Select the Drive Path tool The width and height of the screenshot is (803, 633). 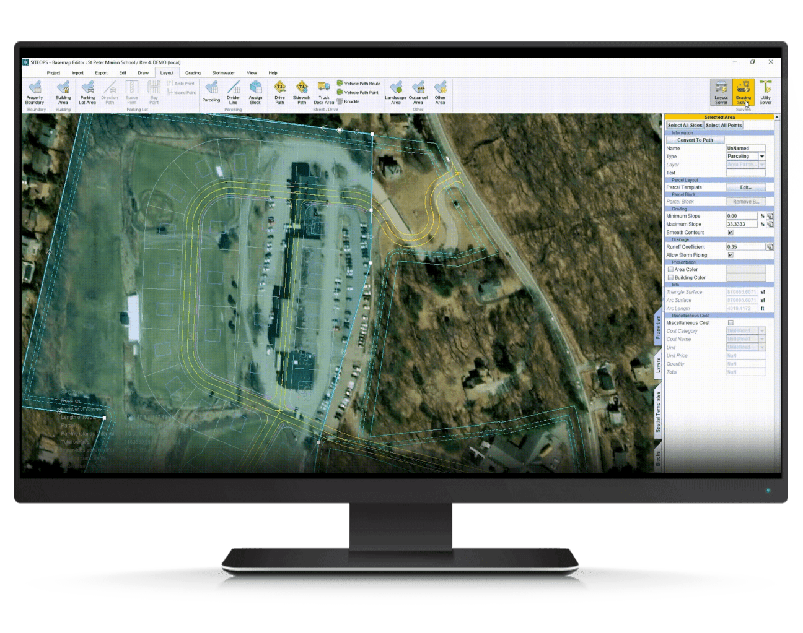(280, 93)
